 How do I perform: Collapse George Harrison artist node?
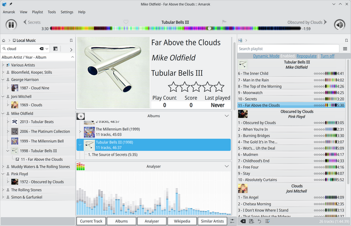point(3,80)
